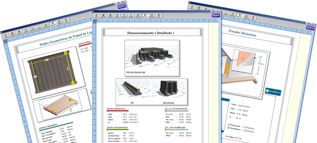This screenshot has width=317, height=143.
Task: Click the 'Q Proprosto' line in right window
Action: [x=241, y=126]
